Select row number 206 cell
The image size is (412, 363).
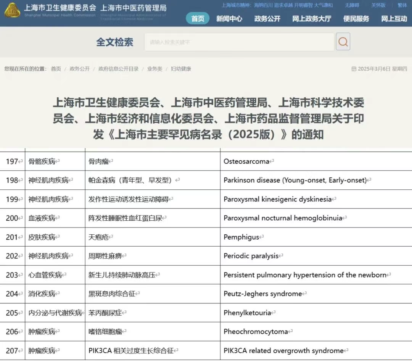pos(12,332)
